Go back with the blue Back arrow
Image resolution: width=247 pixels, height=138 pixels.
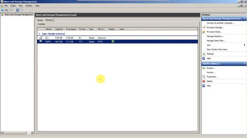[x=2, y=10]
